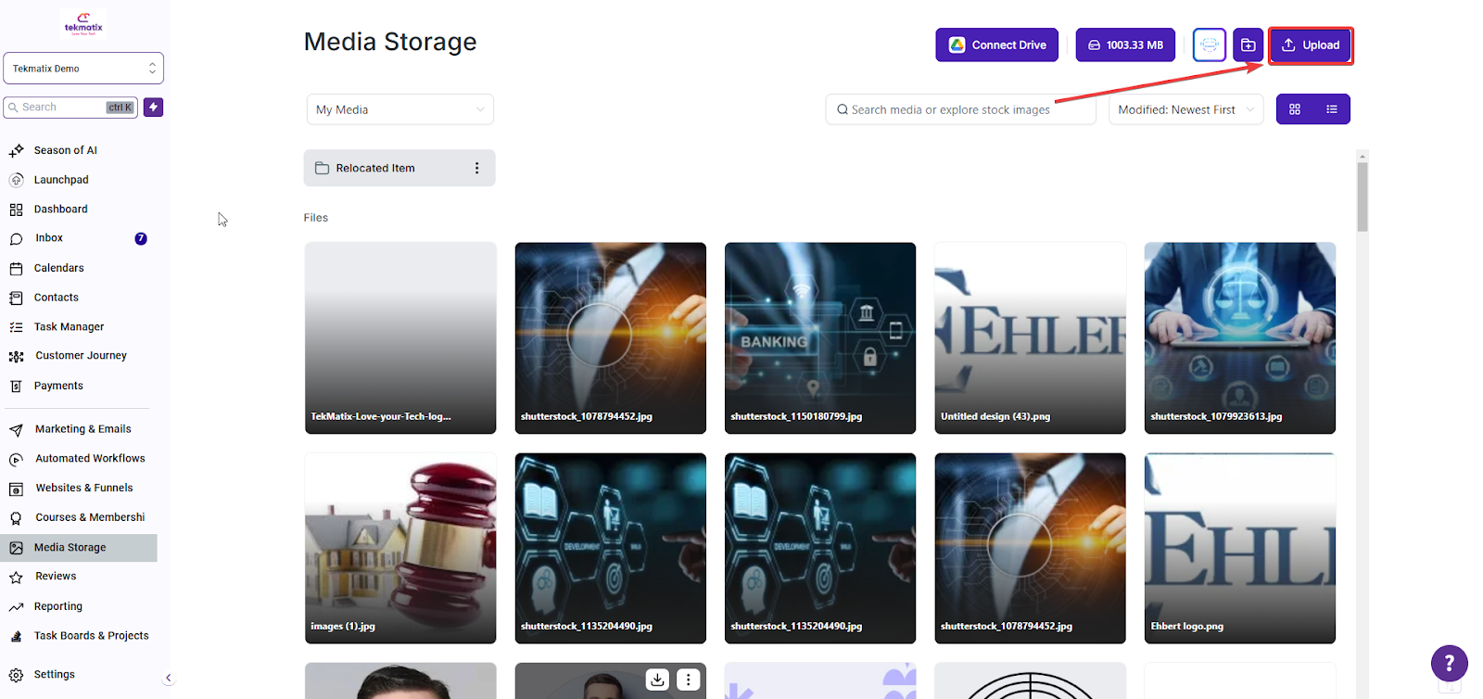Click the Files section heading
The width and height of the screenshot is (1483, 699).
pos(316,218)
